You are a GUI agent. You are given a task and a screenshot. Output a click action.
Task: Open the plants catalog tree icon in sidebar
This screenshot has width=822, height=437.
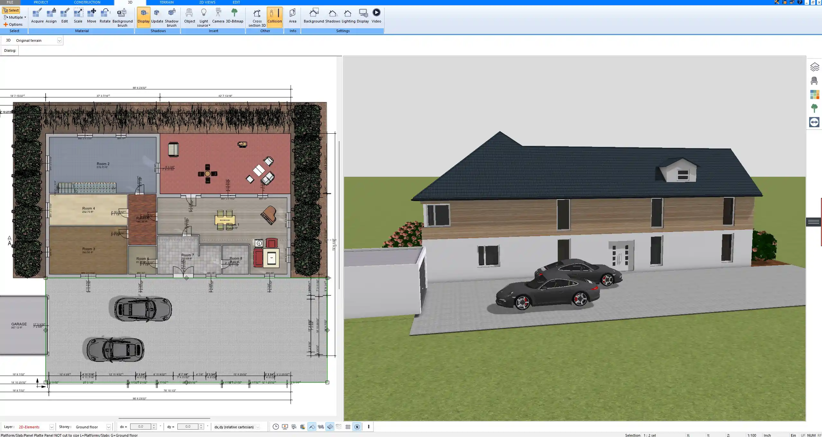pyautogui.click(x=814, y=108)
